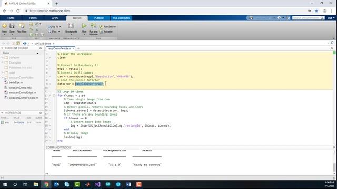Open the Matt user account menu
Viewport: 337px width, 189px height.
point(331,18)
